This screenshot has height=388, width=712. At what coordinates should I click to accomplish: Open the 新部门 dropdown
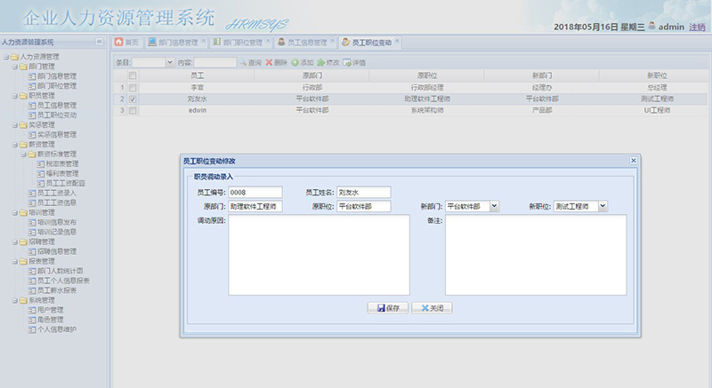pos(494,206)
